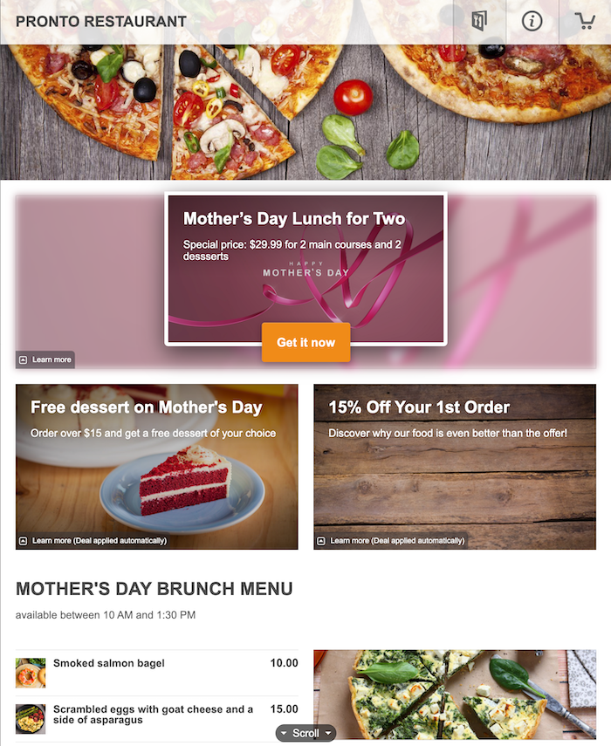Image resolution: width=611 pixels, height=746 pixels.
Task: Open the shopping cart icon
Action: (x=585, y=22)
